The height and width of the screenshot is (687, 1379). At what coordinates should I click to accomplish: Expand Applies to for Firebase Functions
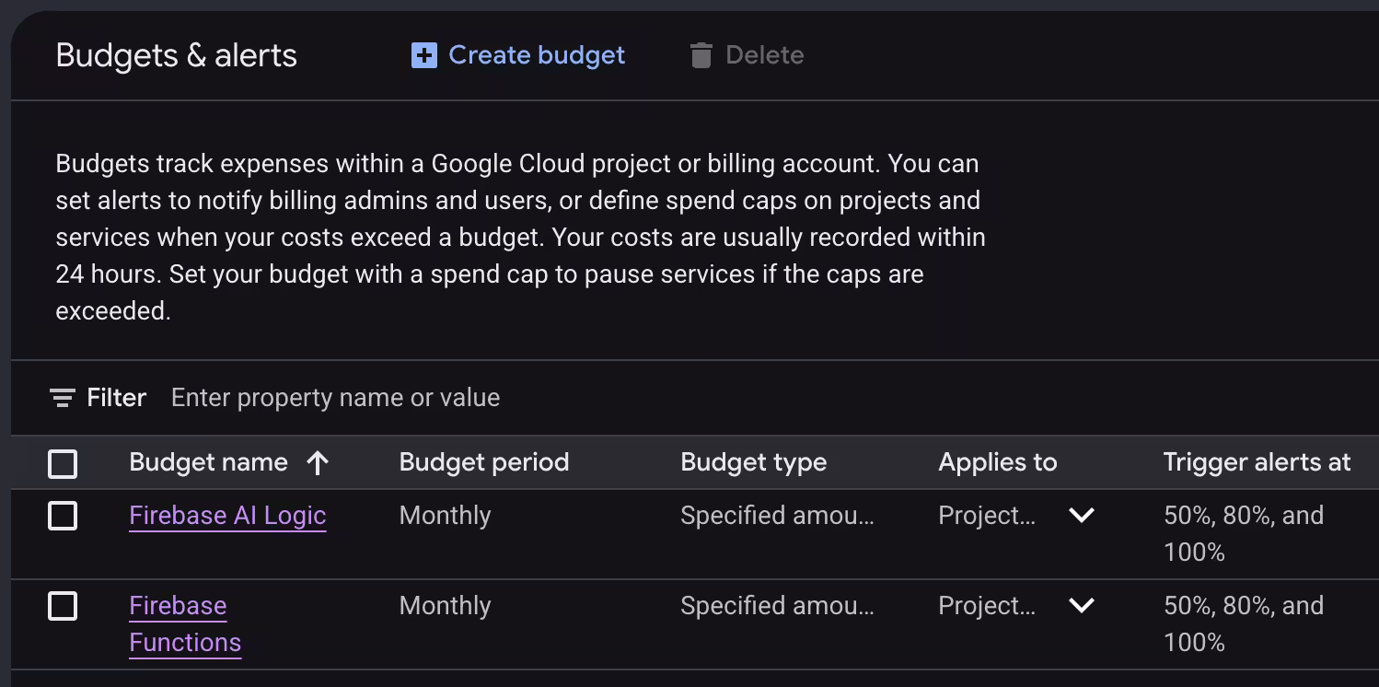[x=1082, y=605]
